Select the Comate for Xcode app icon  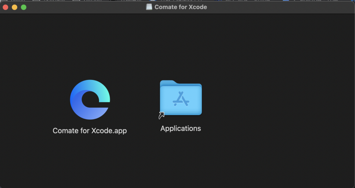click(x=90, y=100)
